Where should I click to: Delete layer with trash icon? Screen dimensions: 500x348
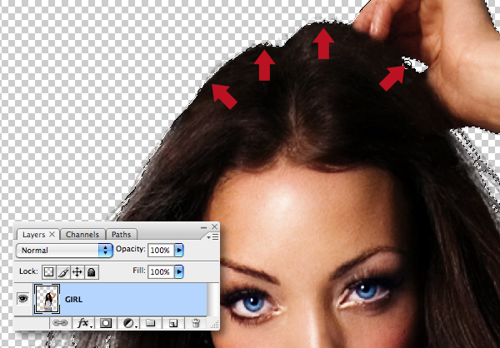coord(196,323)
